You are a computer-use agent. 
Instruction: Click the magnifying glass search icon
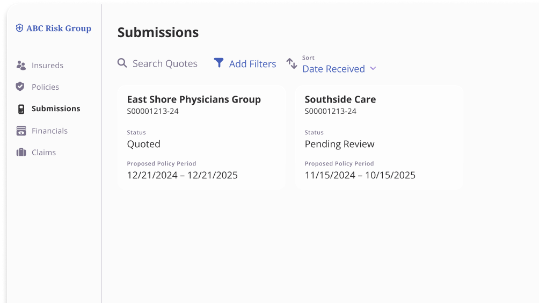122,63
